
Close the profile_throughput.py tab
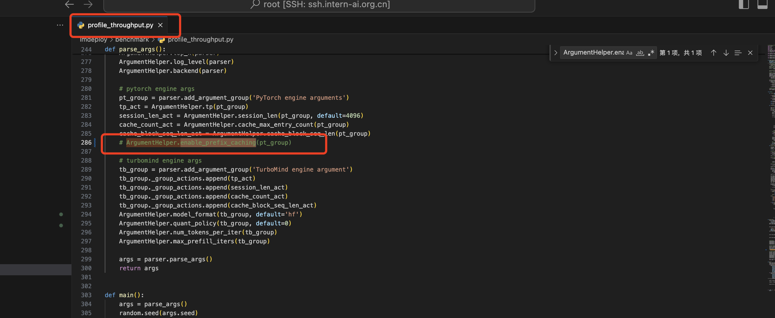[160, 25]
